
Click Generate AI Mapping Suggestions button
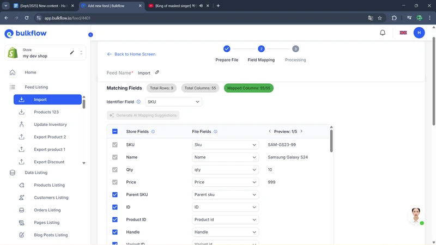pyautogui.click(x=143, y=115)
